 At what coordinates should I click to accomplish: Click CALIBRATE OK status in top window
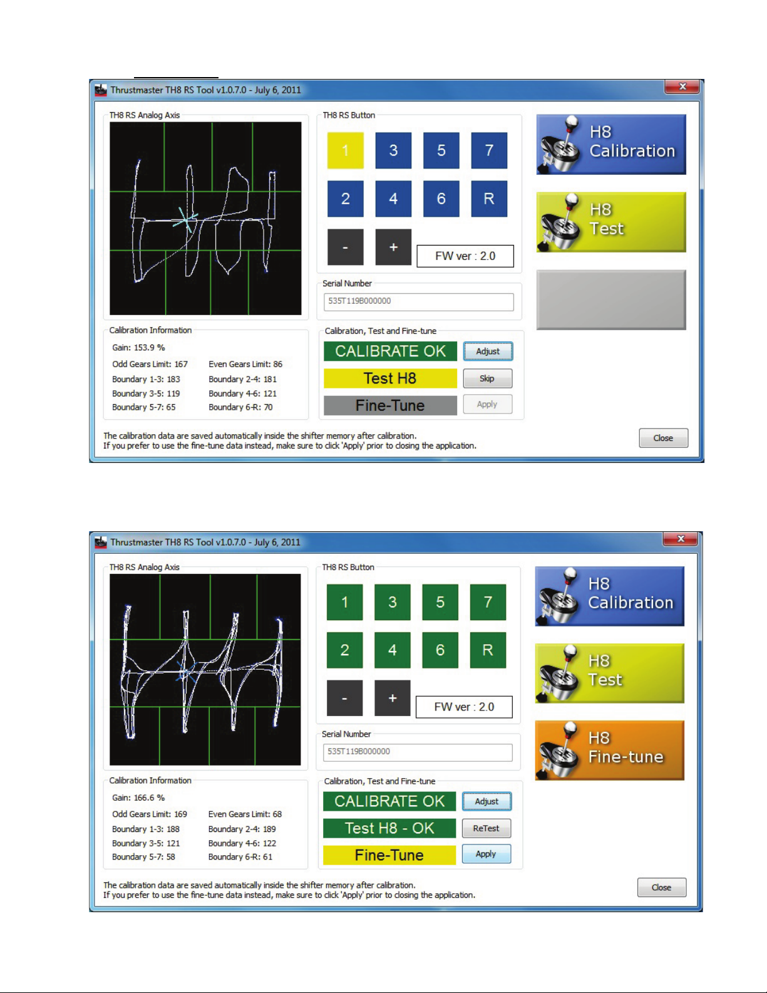[390, 351]
